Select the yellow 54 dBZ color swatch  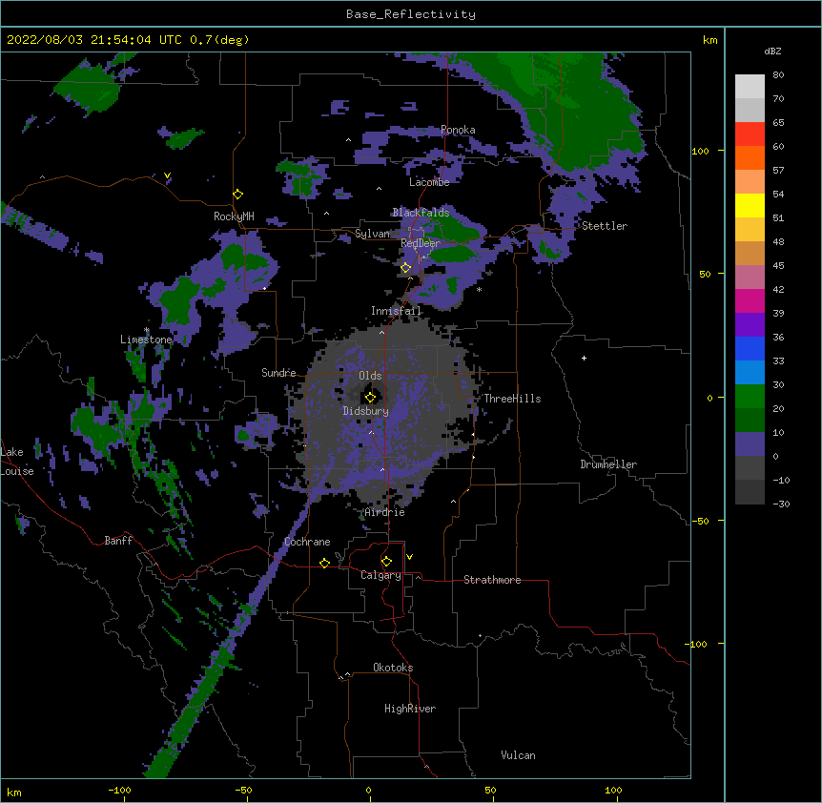coord(750,205)
